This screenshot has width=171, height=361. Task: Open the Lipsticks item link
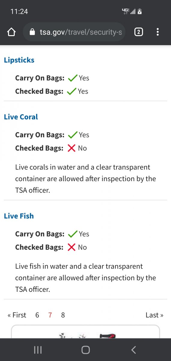click(19, 60)
